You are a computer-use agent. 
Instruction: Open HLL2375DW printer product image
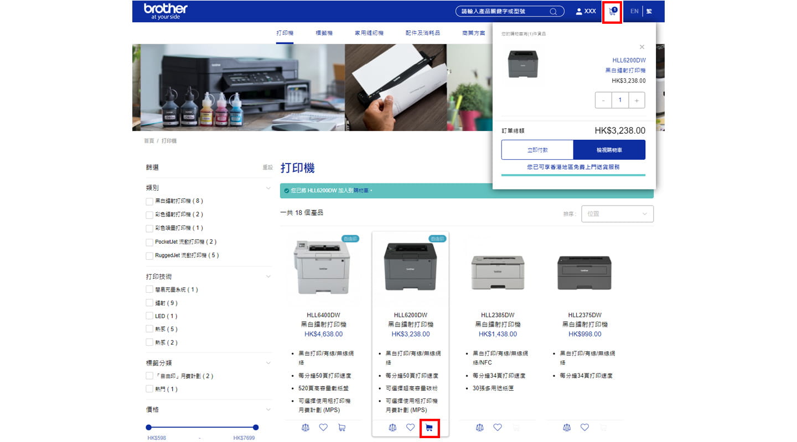tap(584, 273)
